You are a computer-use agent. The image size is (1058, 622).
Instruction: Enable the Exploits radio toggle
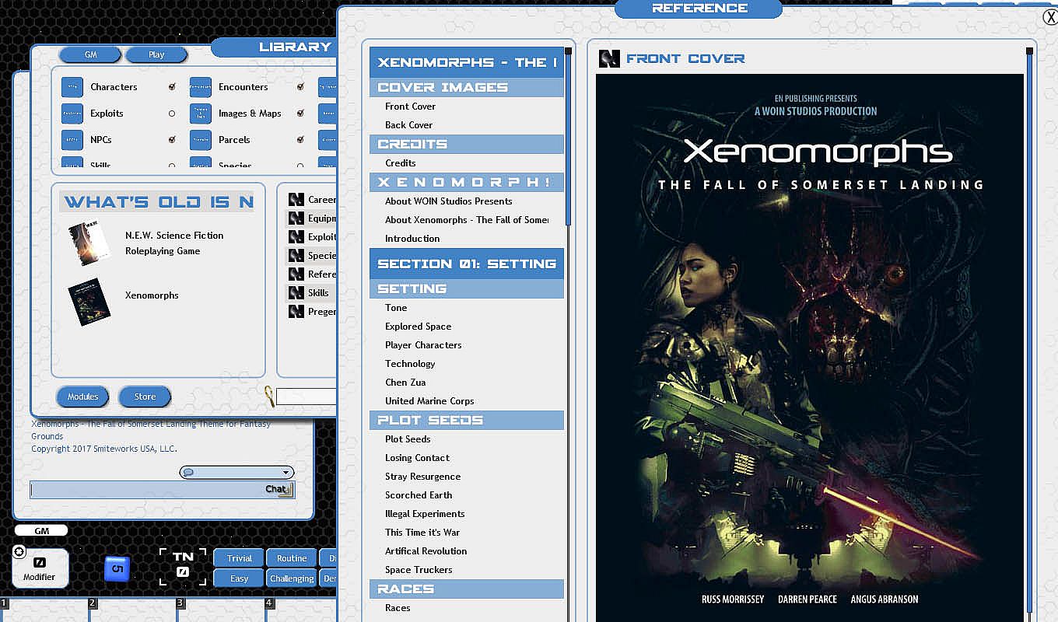[x=172, y=114]
